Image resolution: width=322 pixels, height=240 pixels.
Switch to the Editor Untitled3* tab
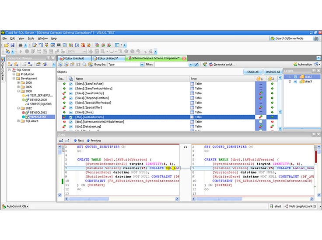108,58
